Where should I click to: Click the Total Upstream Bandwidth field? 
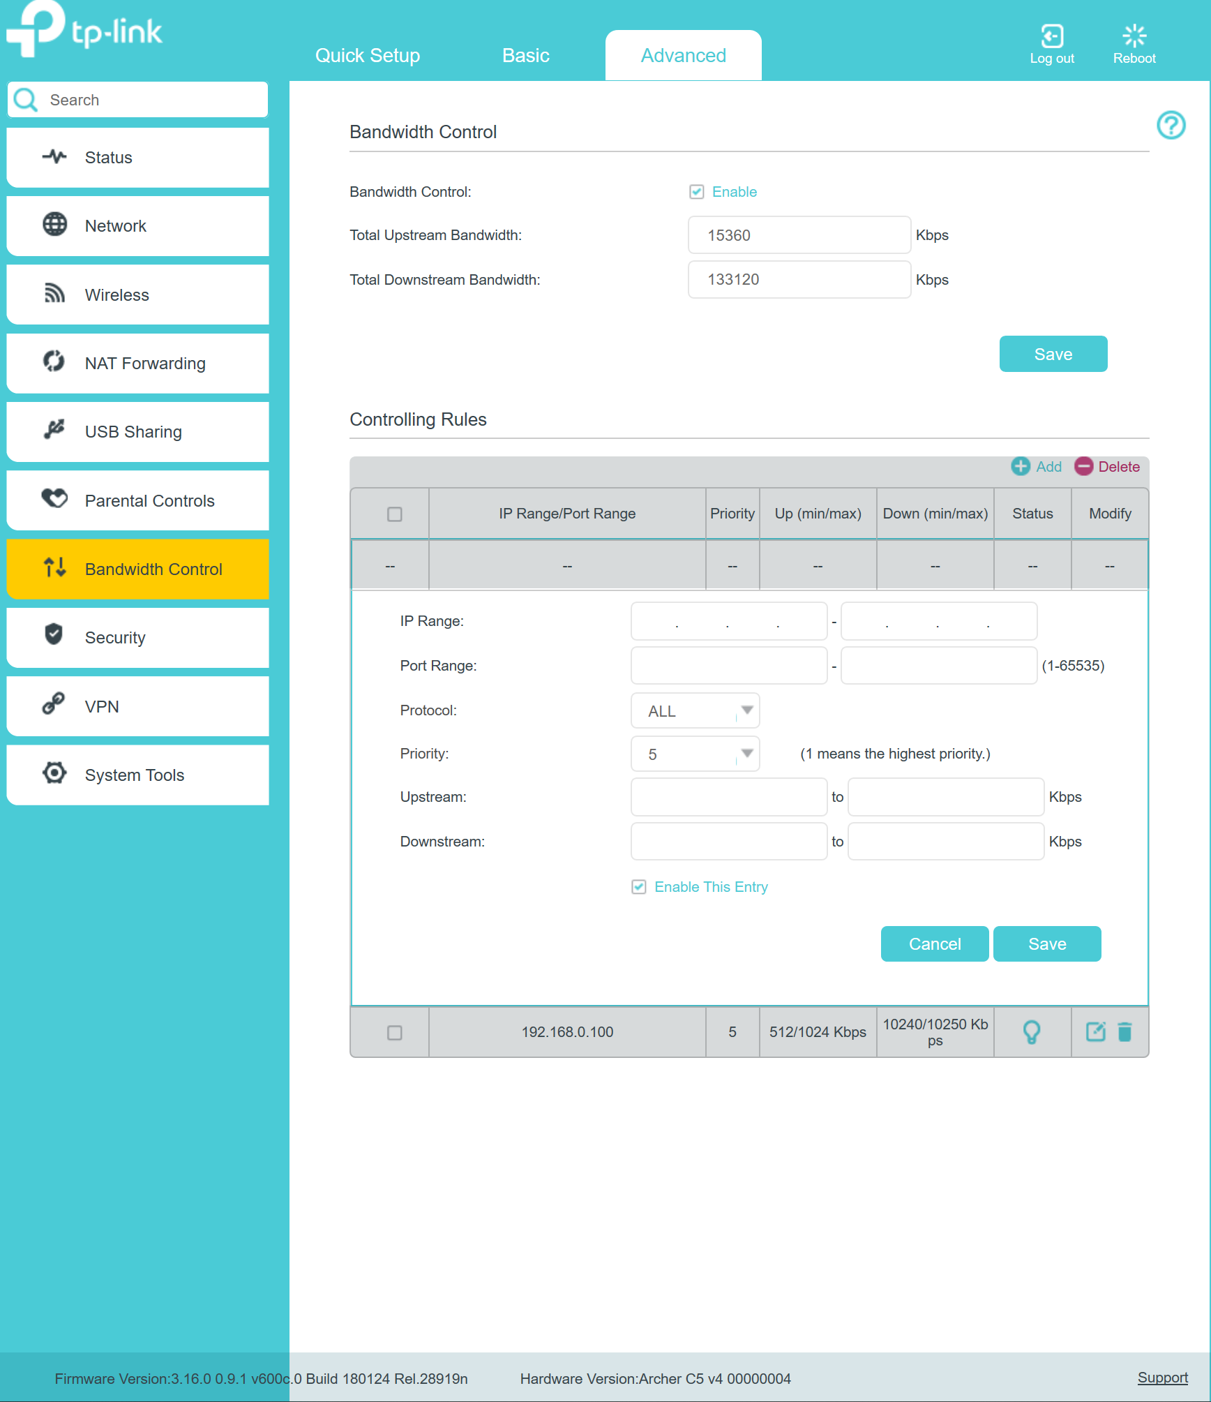click(799, 235)
